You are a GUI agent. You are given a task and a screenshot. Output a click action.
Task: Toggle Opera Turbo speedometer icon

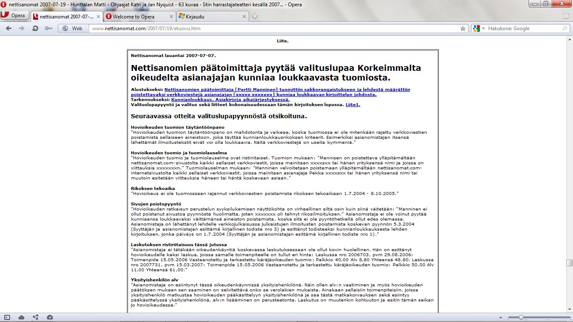(50, 317)
